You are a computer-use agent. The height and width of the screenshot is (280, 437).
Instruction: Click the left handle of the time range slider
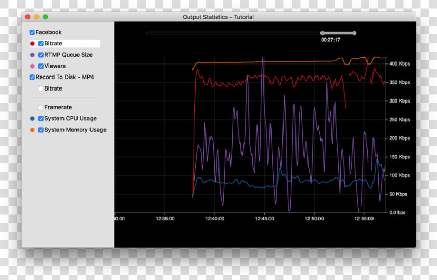pos(323,33)
